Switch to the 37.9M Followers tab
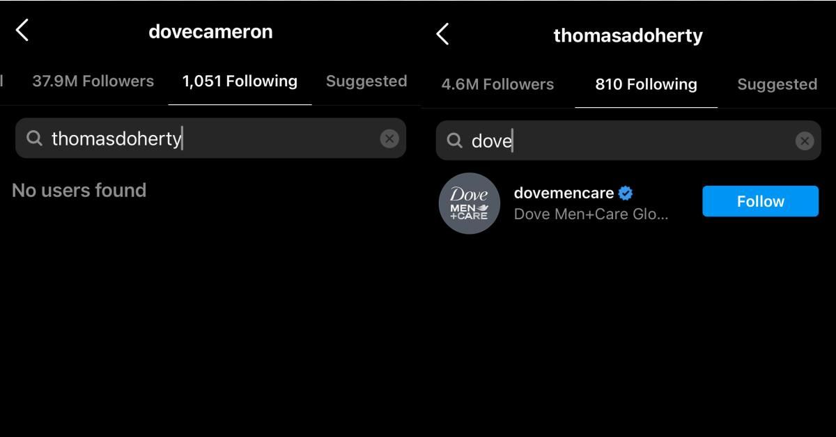Screen dimensions: 836x437 pos(93,81)
